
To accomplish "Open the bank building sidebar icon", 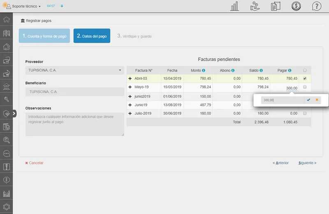I will coord(6,87).
